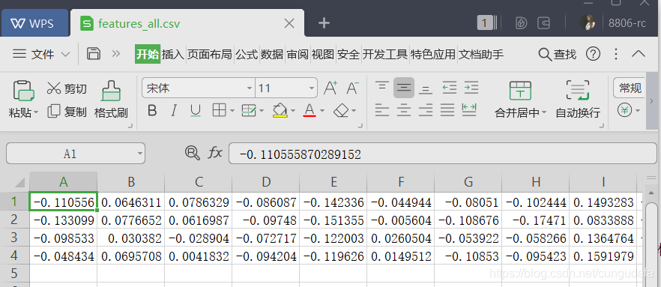Image resolution: width=661 pixels, height=287 pixels.
Task: Click the distributed alignment icon
Action: (469, 110)
